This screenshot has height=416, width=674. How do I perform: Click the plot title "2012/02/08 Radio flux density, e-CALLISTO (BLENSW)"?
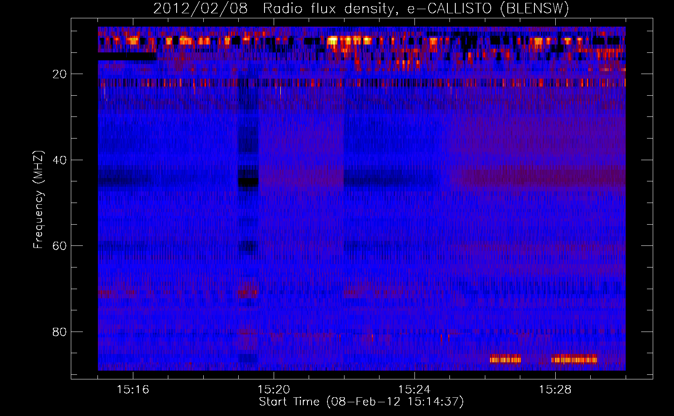click(x=361, y=8)
